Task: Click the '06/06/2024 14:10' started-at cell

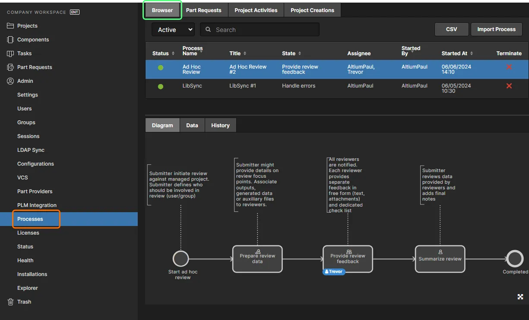Action: click(x=456, y=69)
